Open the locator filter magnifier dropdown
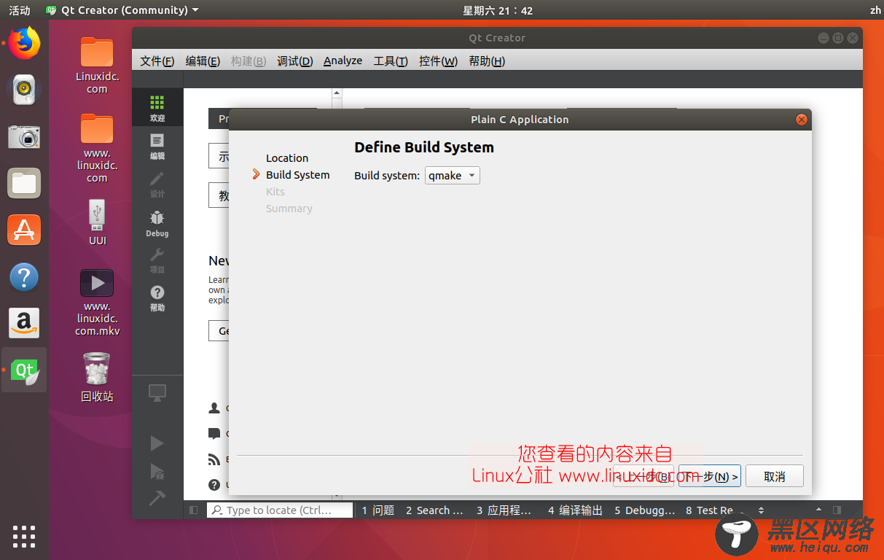This screenshot has width=884, height=560. pos(217,510)
